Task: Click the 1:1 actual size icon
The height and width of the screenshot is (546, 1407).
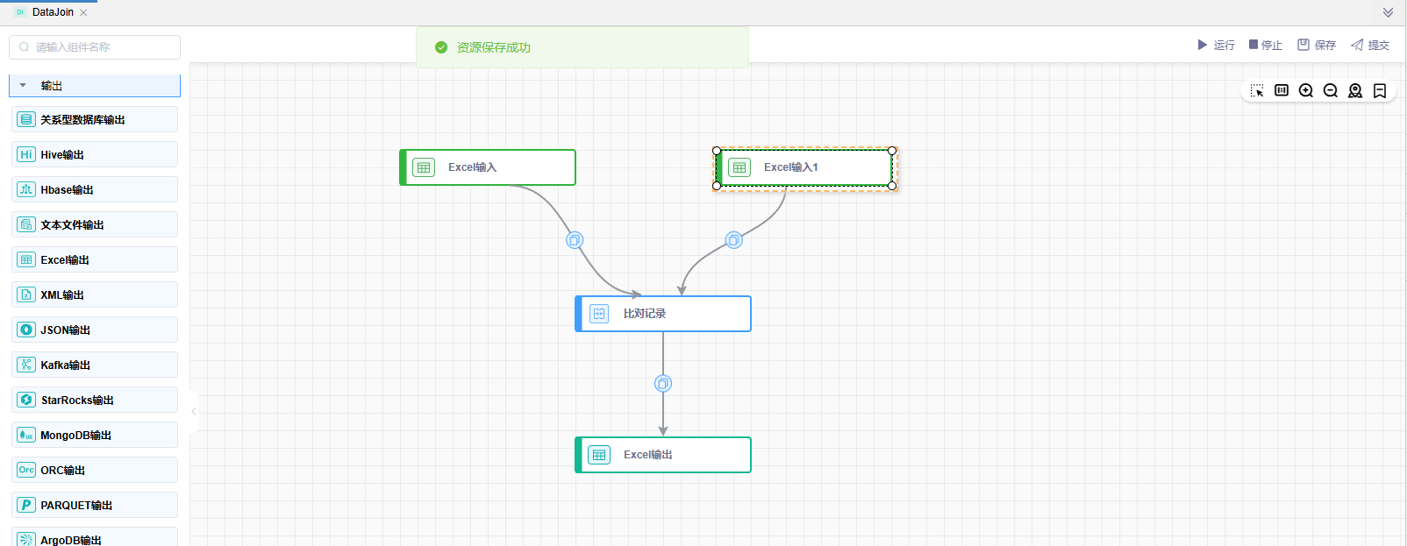Action: (1282, 90)
